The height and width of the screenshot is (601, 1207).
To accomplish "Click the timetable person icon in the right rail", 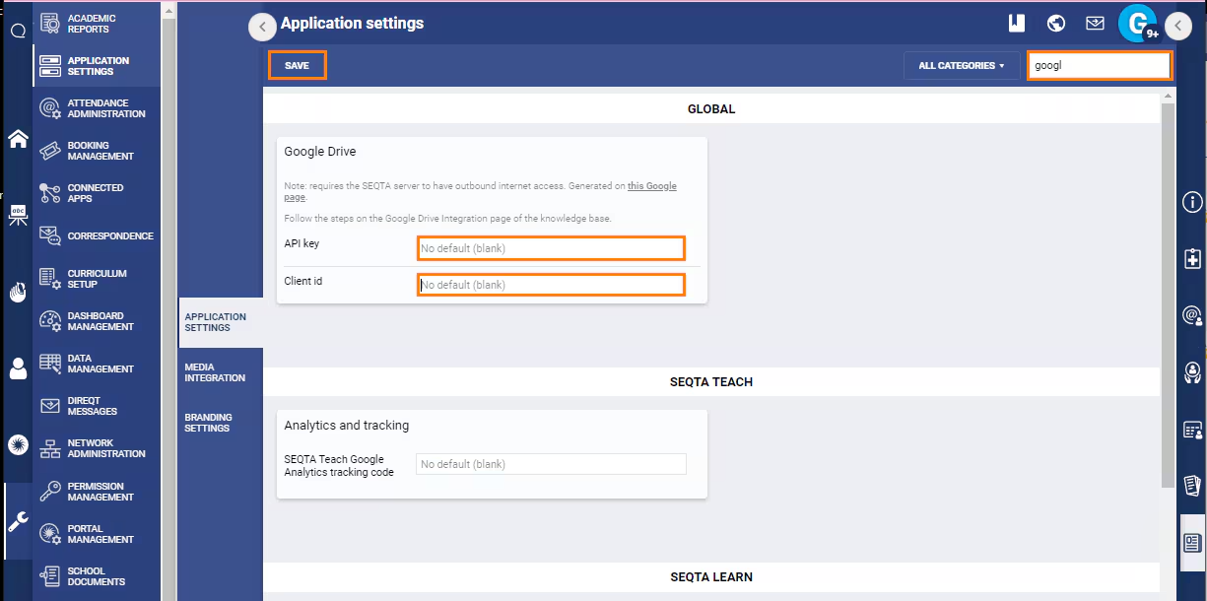I will coord(1192,430).
